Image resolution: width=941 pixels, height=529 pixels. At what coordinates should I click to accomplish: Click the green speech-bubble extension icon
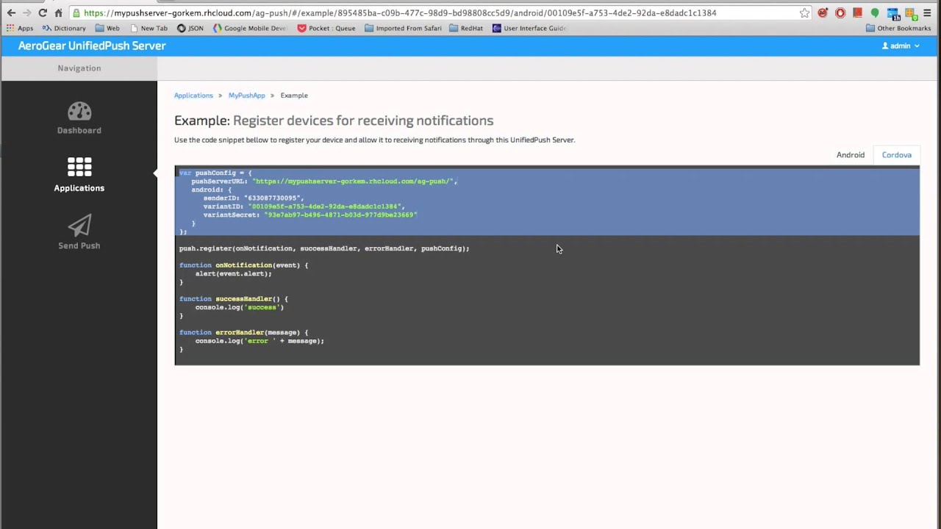click(875, 12)
